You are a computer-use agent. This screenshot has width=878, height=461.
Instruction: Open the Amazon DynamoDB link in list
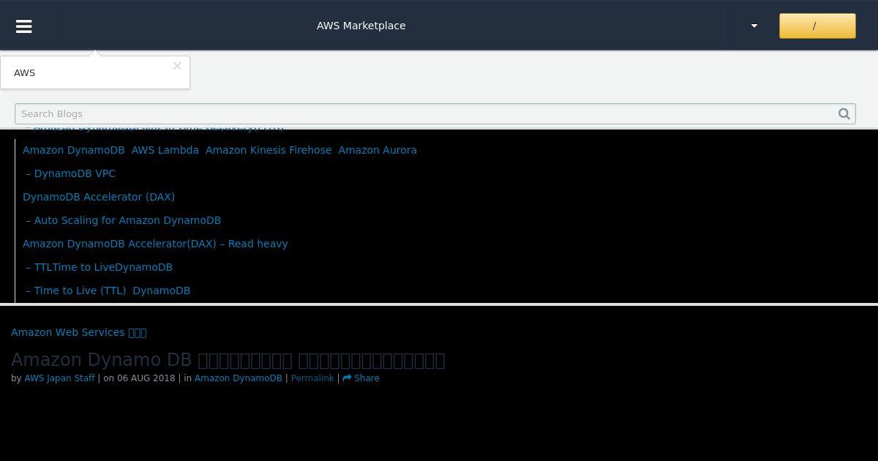coord(74,150)
